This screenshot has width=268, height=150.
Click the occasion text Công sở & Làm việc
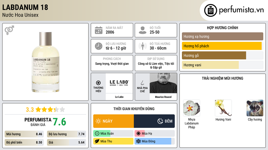(150, 64)
